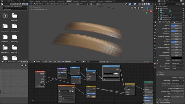This screenshot has width=185, height=104.
Task: Click the red X axis gizmo handle
Action: click(x=151, y=11)
